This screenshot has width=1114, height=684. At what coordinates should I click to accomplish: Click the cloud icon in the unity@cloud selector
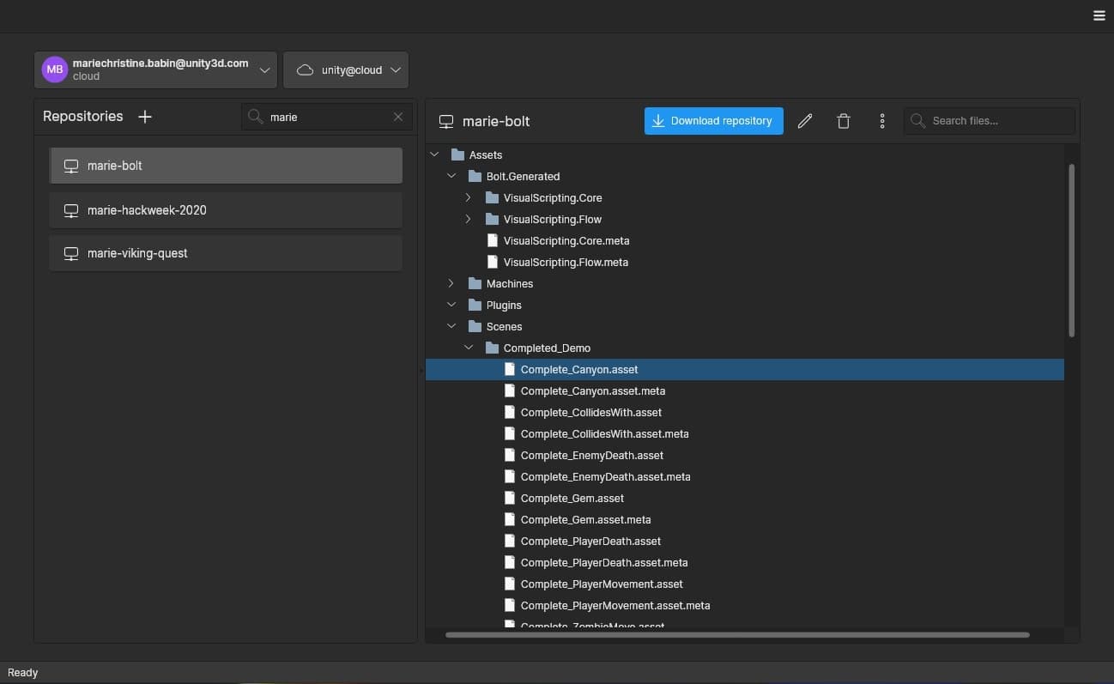click(305, 70)
